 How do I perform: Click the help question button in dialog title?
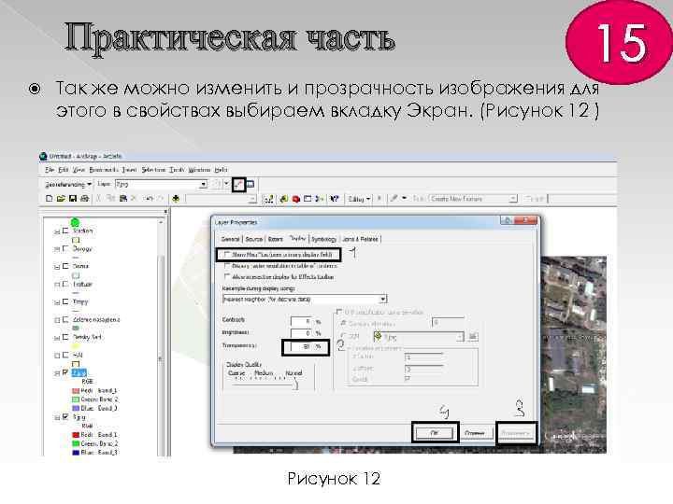507,220
